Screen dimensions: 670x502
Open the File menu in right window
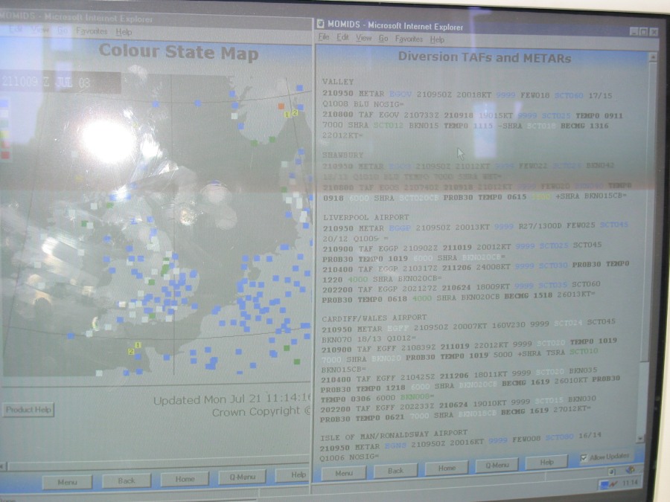point(324,38)
